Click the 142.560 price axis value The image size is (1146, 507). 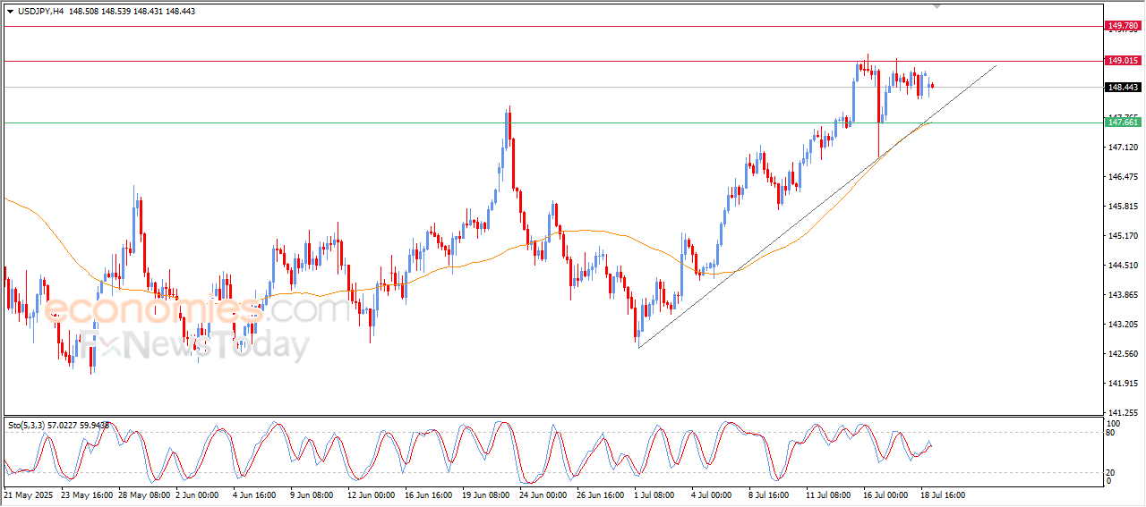pos(1123,353)
